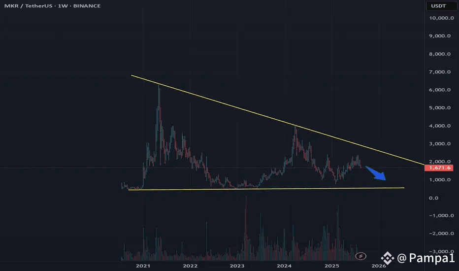Image resolution: width=459 pixels, height=271 pixels.
Task: Click the 0.0 price axis label
Action: pyautogui.click(x=433, y=198)
